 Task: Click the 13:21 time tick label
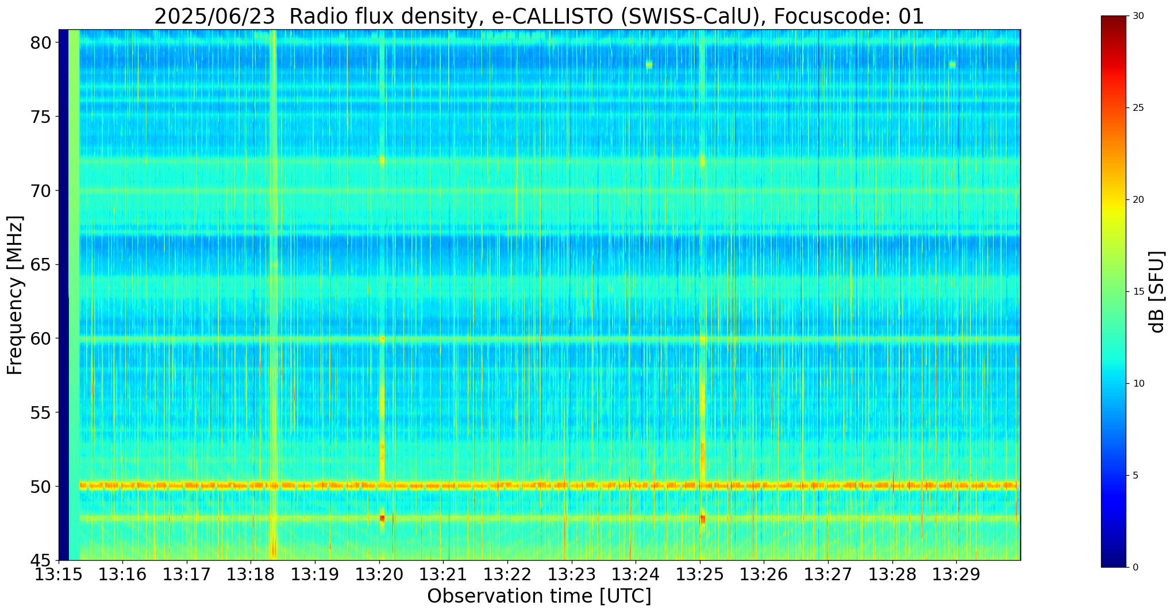pos(443,575)
